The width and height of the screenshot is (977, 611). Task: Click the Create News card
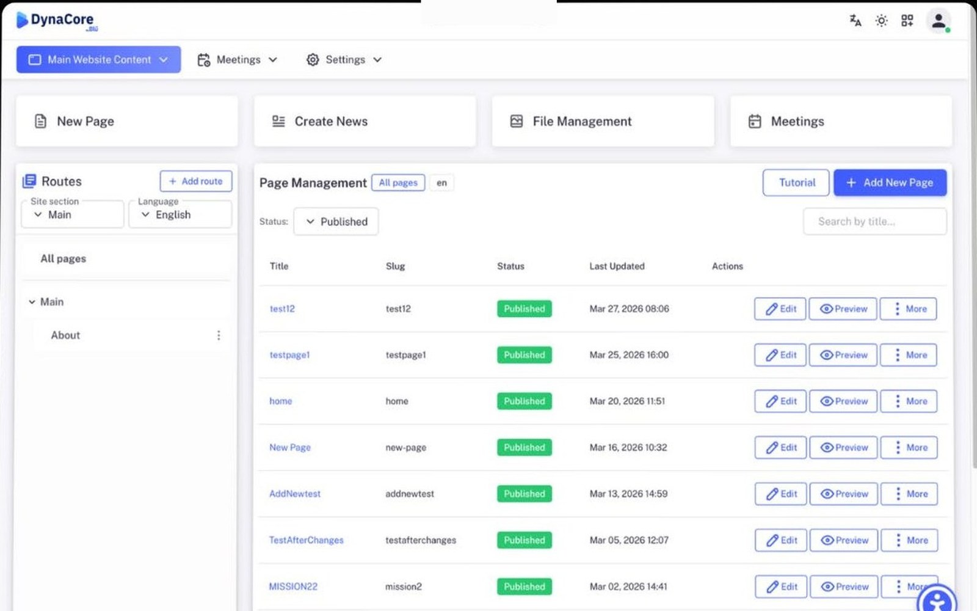point(365,121)
